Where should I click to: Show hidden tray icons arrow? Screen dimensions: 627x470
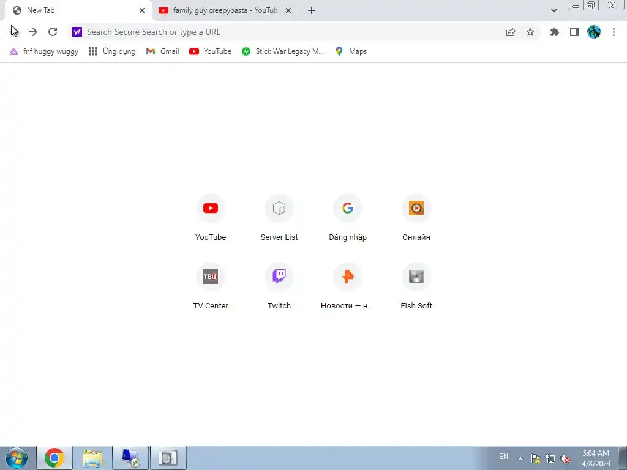[520, 458]
